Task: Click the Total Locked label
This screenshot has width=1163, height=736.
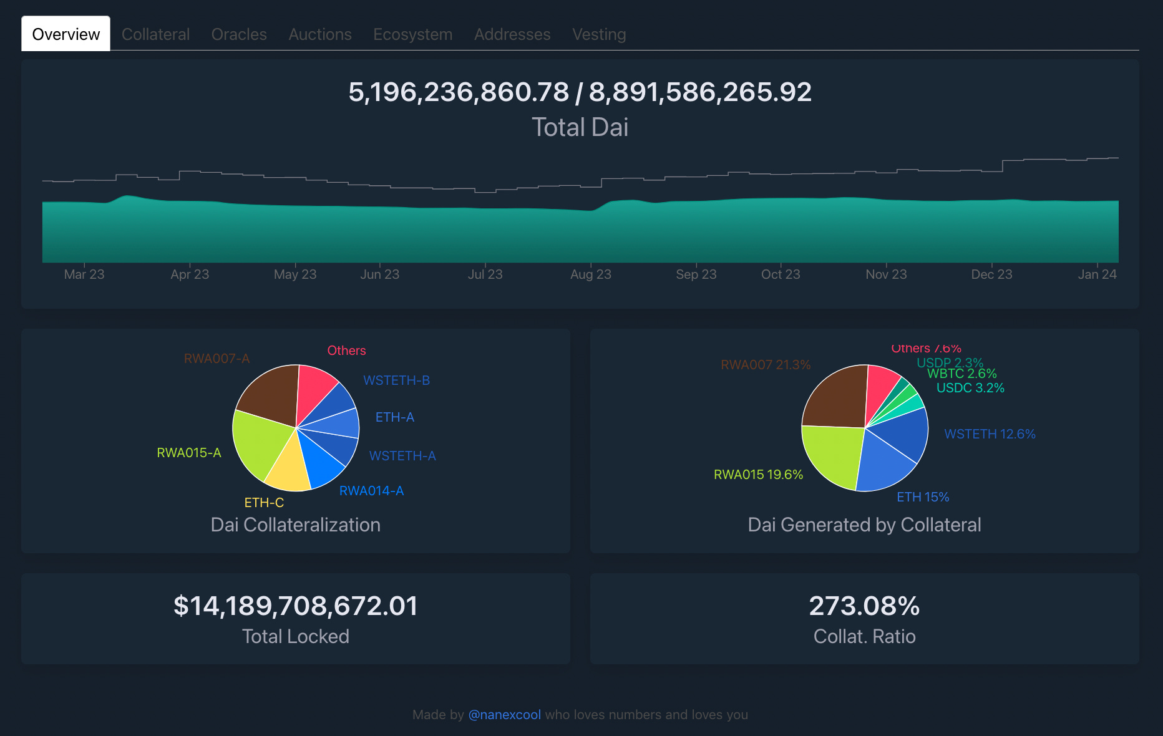Action: point(296,637)
